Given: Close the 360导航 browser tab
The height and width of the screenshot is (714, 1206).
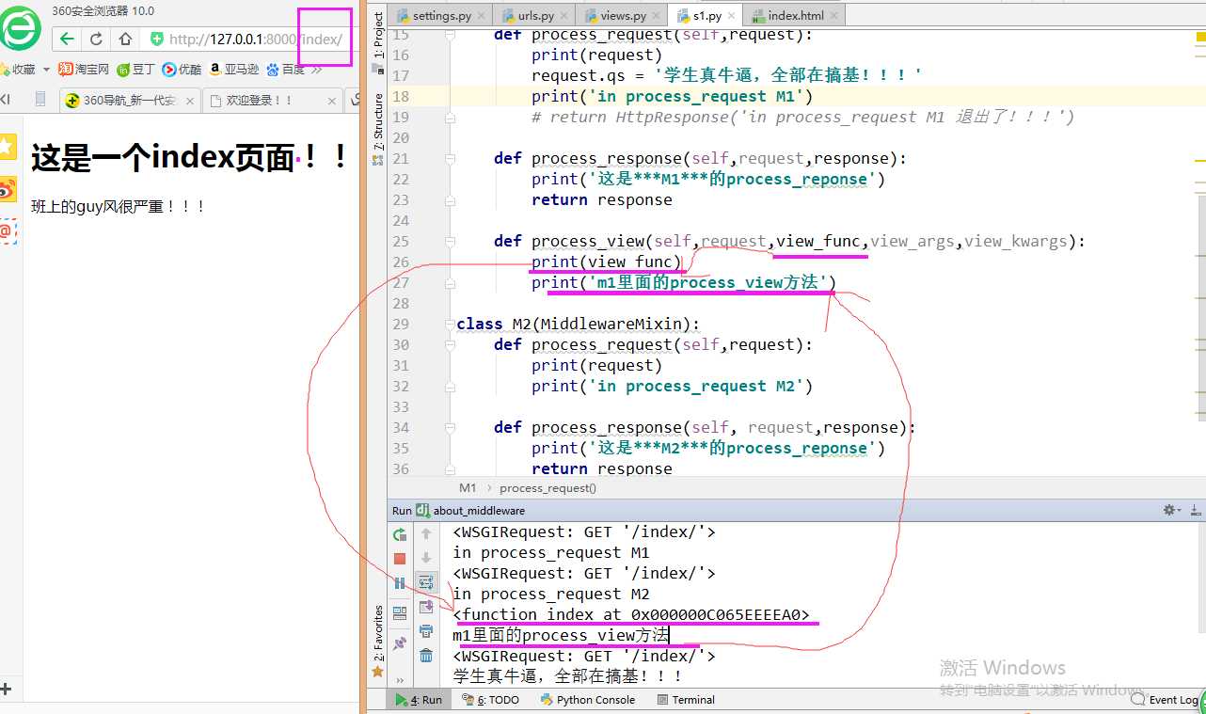Looking at the screenshot, I should 189,101.
